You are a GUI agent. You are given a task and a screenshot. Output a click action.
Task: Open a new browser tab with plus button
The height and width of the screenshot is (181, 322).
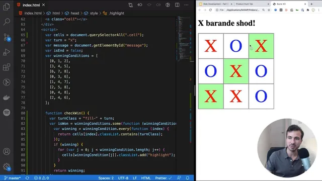pyautogui.click(x=311, y=4)
